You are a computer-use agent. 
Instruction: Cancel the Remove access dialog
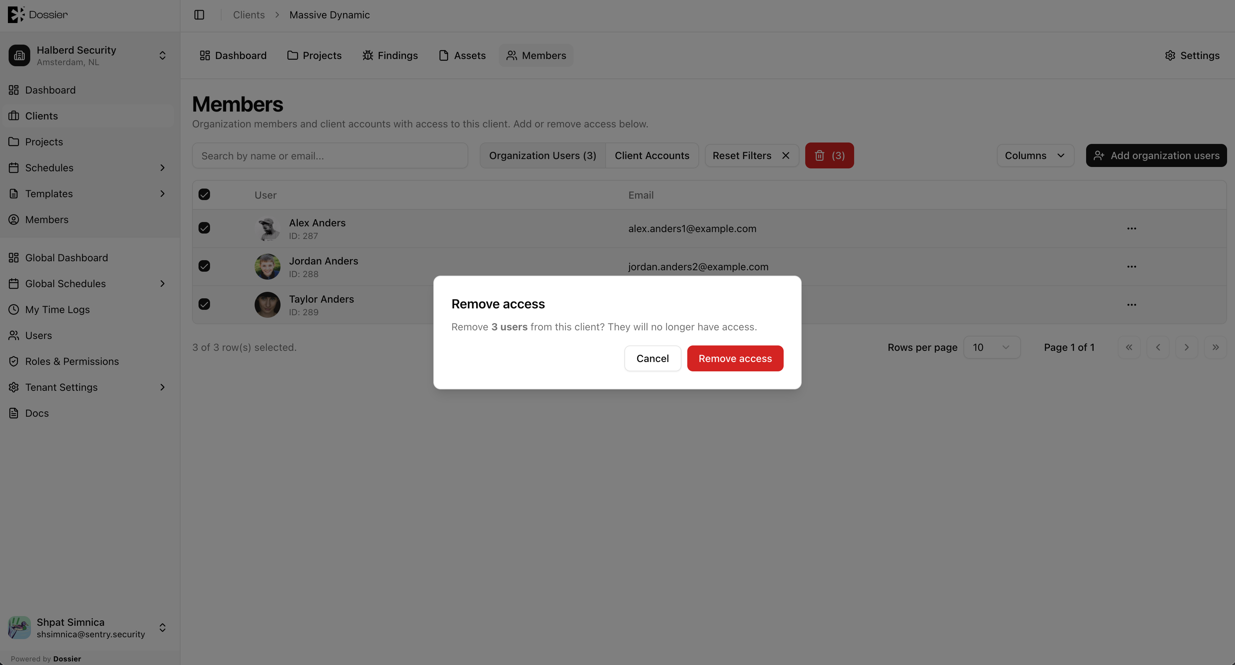652,358
